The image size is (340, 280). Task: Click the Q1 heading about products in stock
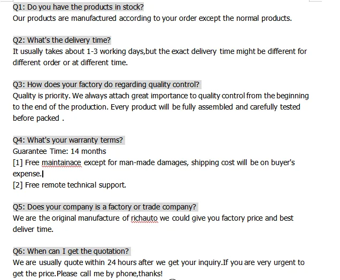coord(78,7)
